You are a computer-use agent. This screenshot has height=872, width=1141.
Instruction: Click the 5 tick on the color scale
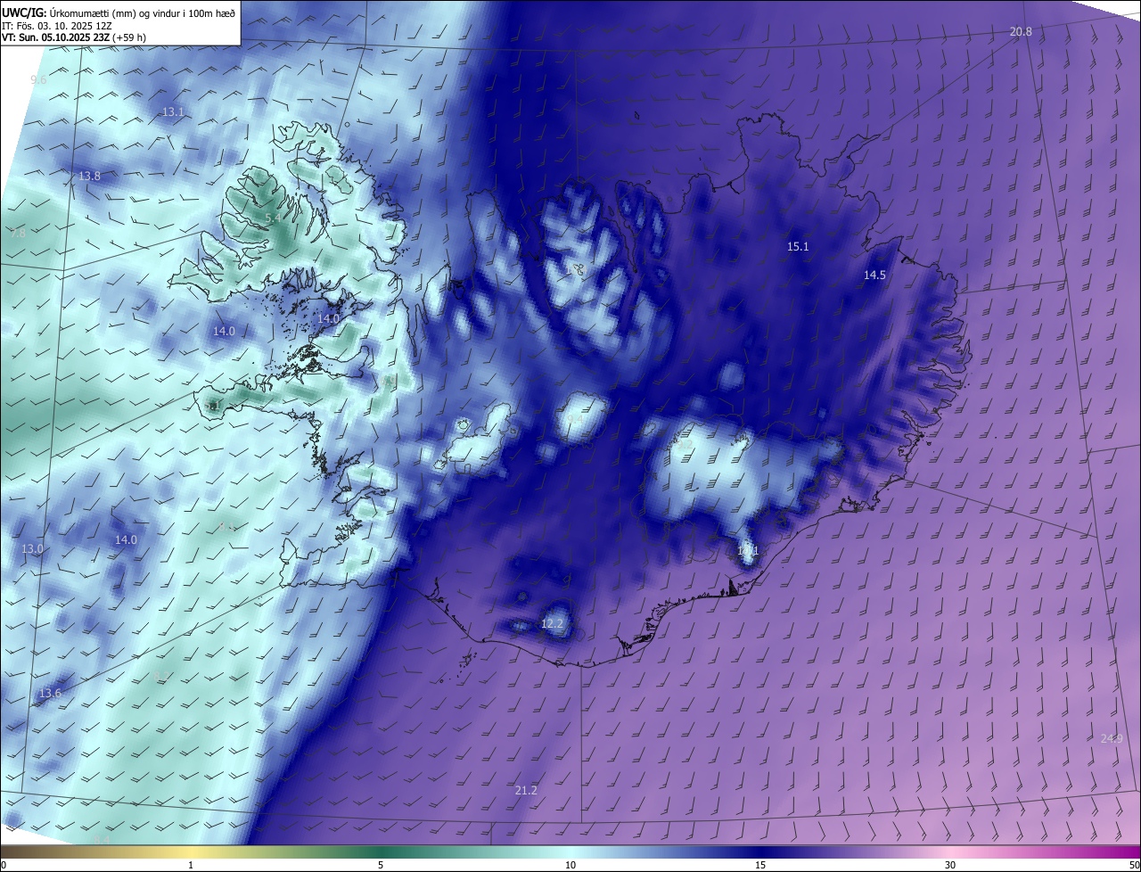(x=381, y=865)
